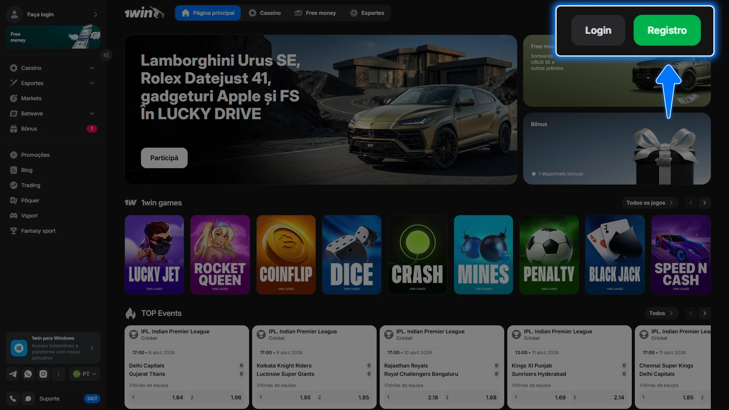Screen dimensions: 729x410
Task: Click the Login button
Action: pyautogui.click(x=598, y=30)
